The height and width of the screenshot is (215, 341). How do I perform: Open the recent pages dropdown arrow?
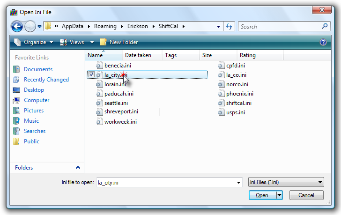[x=39, y=27]
